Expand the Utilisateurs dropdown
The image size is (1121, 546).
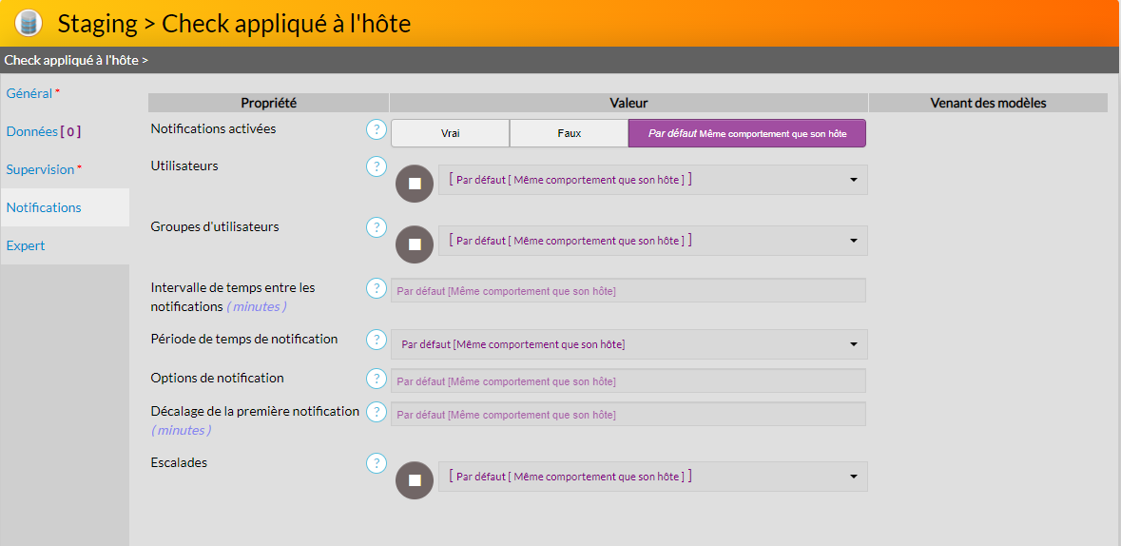click(652, 180)
